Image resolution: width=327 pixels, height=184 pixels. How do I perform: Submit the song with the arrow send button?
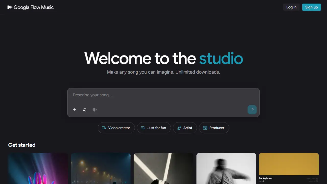[x=252, y=110]
